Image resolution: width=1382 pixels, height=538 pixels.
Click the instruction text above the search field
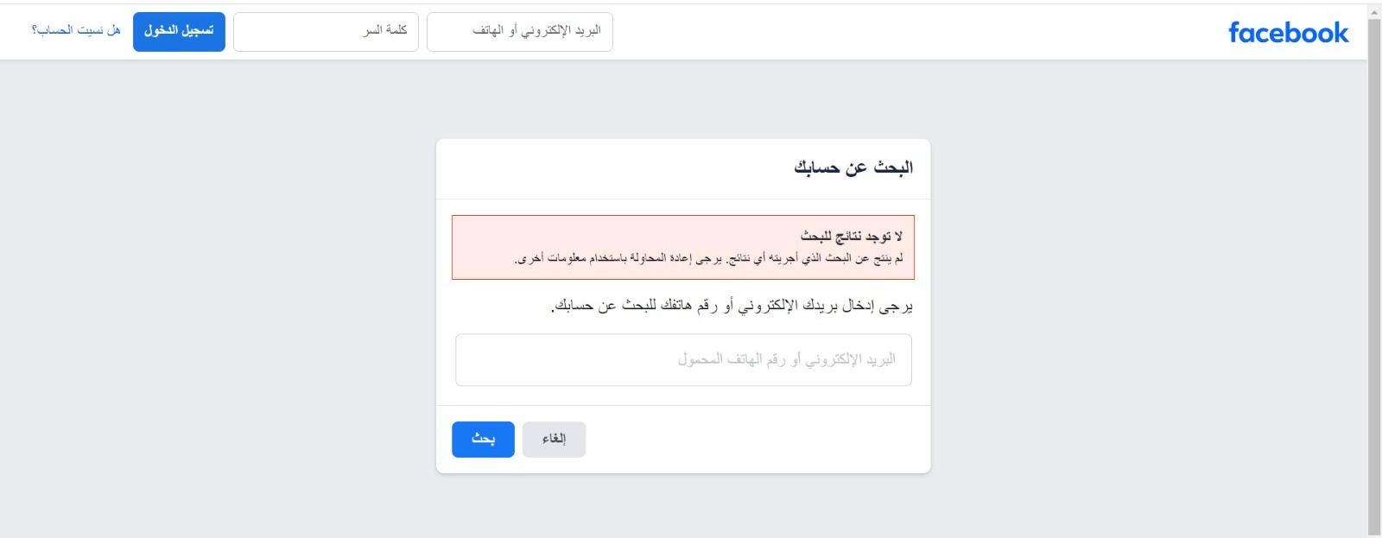pyautogui.click(x=732, y=306)
